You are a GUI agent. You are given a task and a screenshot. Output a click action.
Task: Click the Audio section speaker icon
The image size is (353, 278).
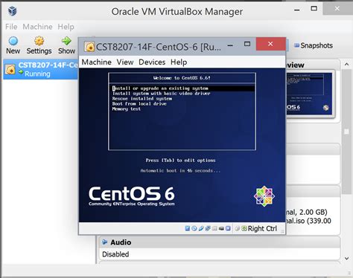105,242
